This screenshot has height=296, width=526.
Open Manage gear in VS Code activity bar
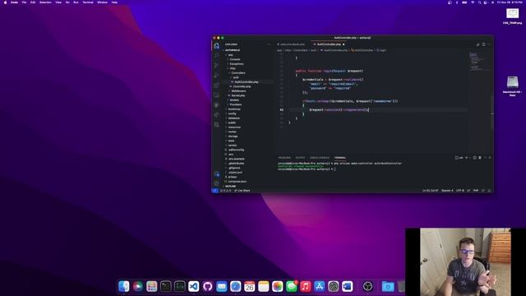[x=216, y=183]
